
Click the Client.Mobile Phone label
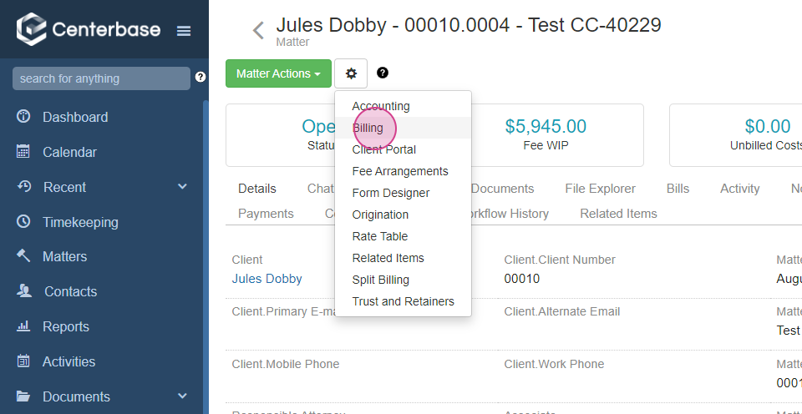pos(286,364)
